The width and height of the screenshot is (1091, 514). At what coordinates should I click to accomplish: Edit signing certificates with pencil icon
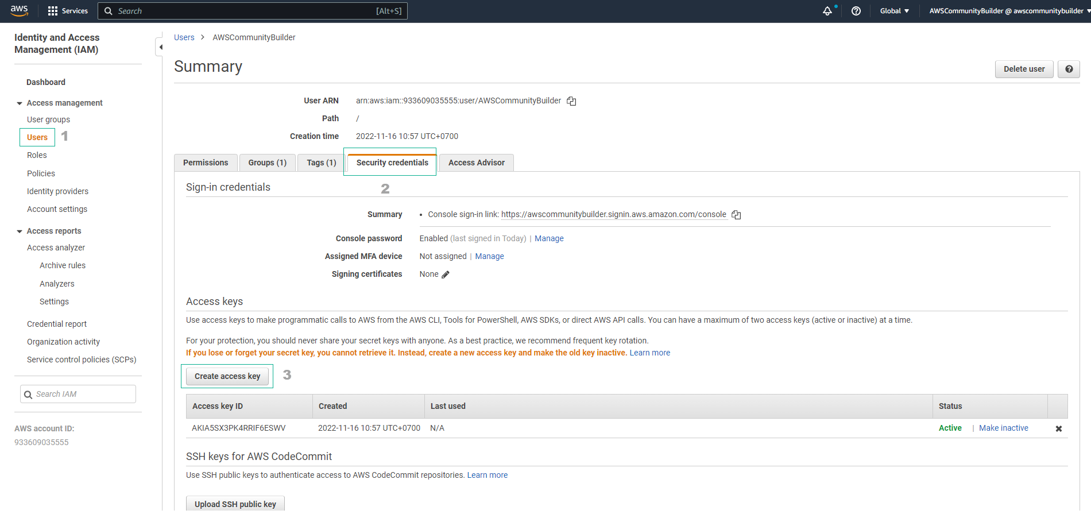coord(446,275)
